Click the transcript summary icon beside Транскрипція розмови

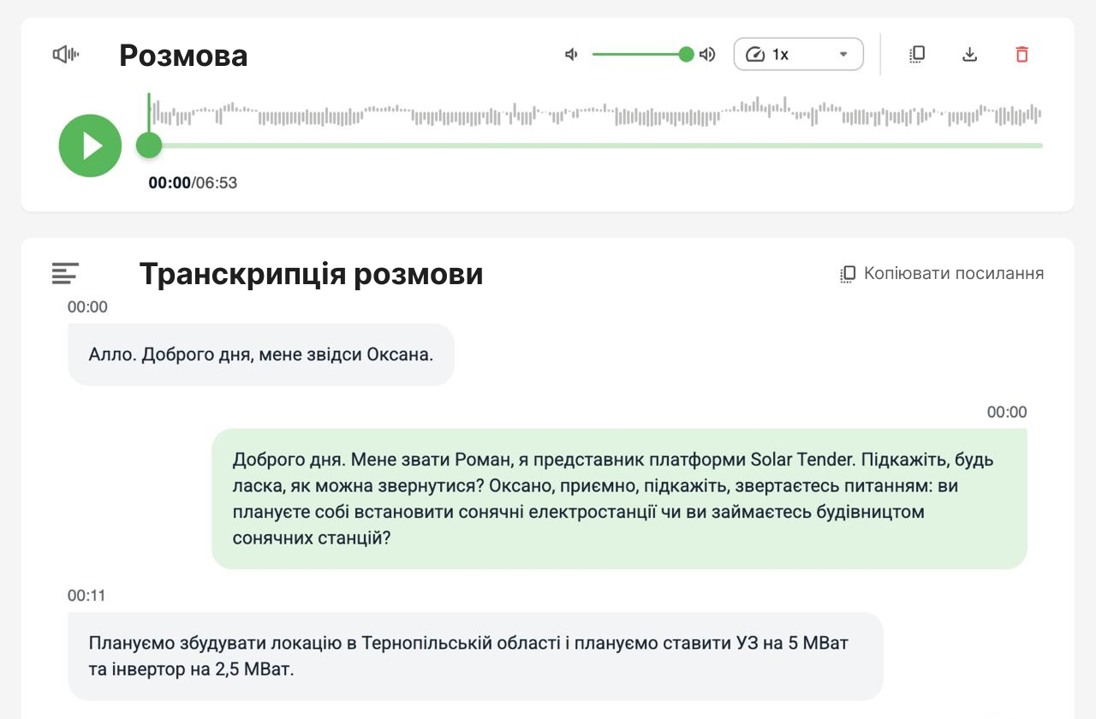(64, 273)
